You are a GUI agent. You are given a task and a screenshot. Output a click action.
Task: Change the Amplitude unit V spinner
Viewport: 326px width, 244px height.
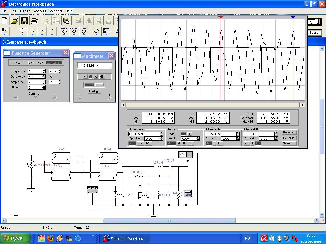coord(60,82)
